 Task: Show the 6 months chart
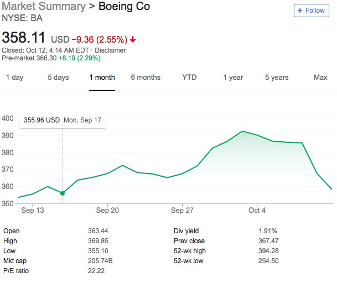[x=146, y=77]
